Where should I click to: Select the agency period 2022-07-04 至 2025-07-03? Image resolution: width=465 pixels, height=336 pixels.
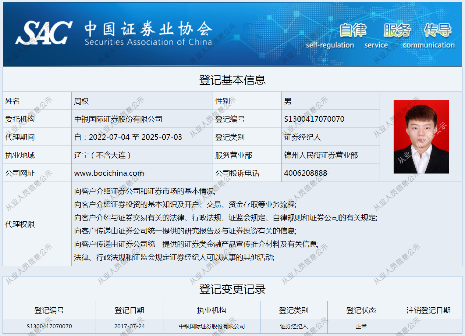(x=128, y=137)
